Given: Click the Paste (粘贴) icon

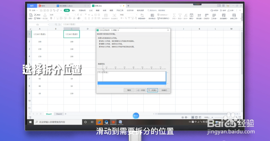Looking at the screenshot, I should (x=31, y=15).
